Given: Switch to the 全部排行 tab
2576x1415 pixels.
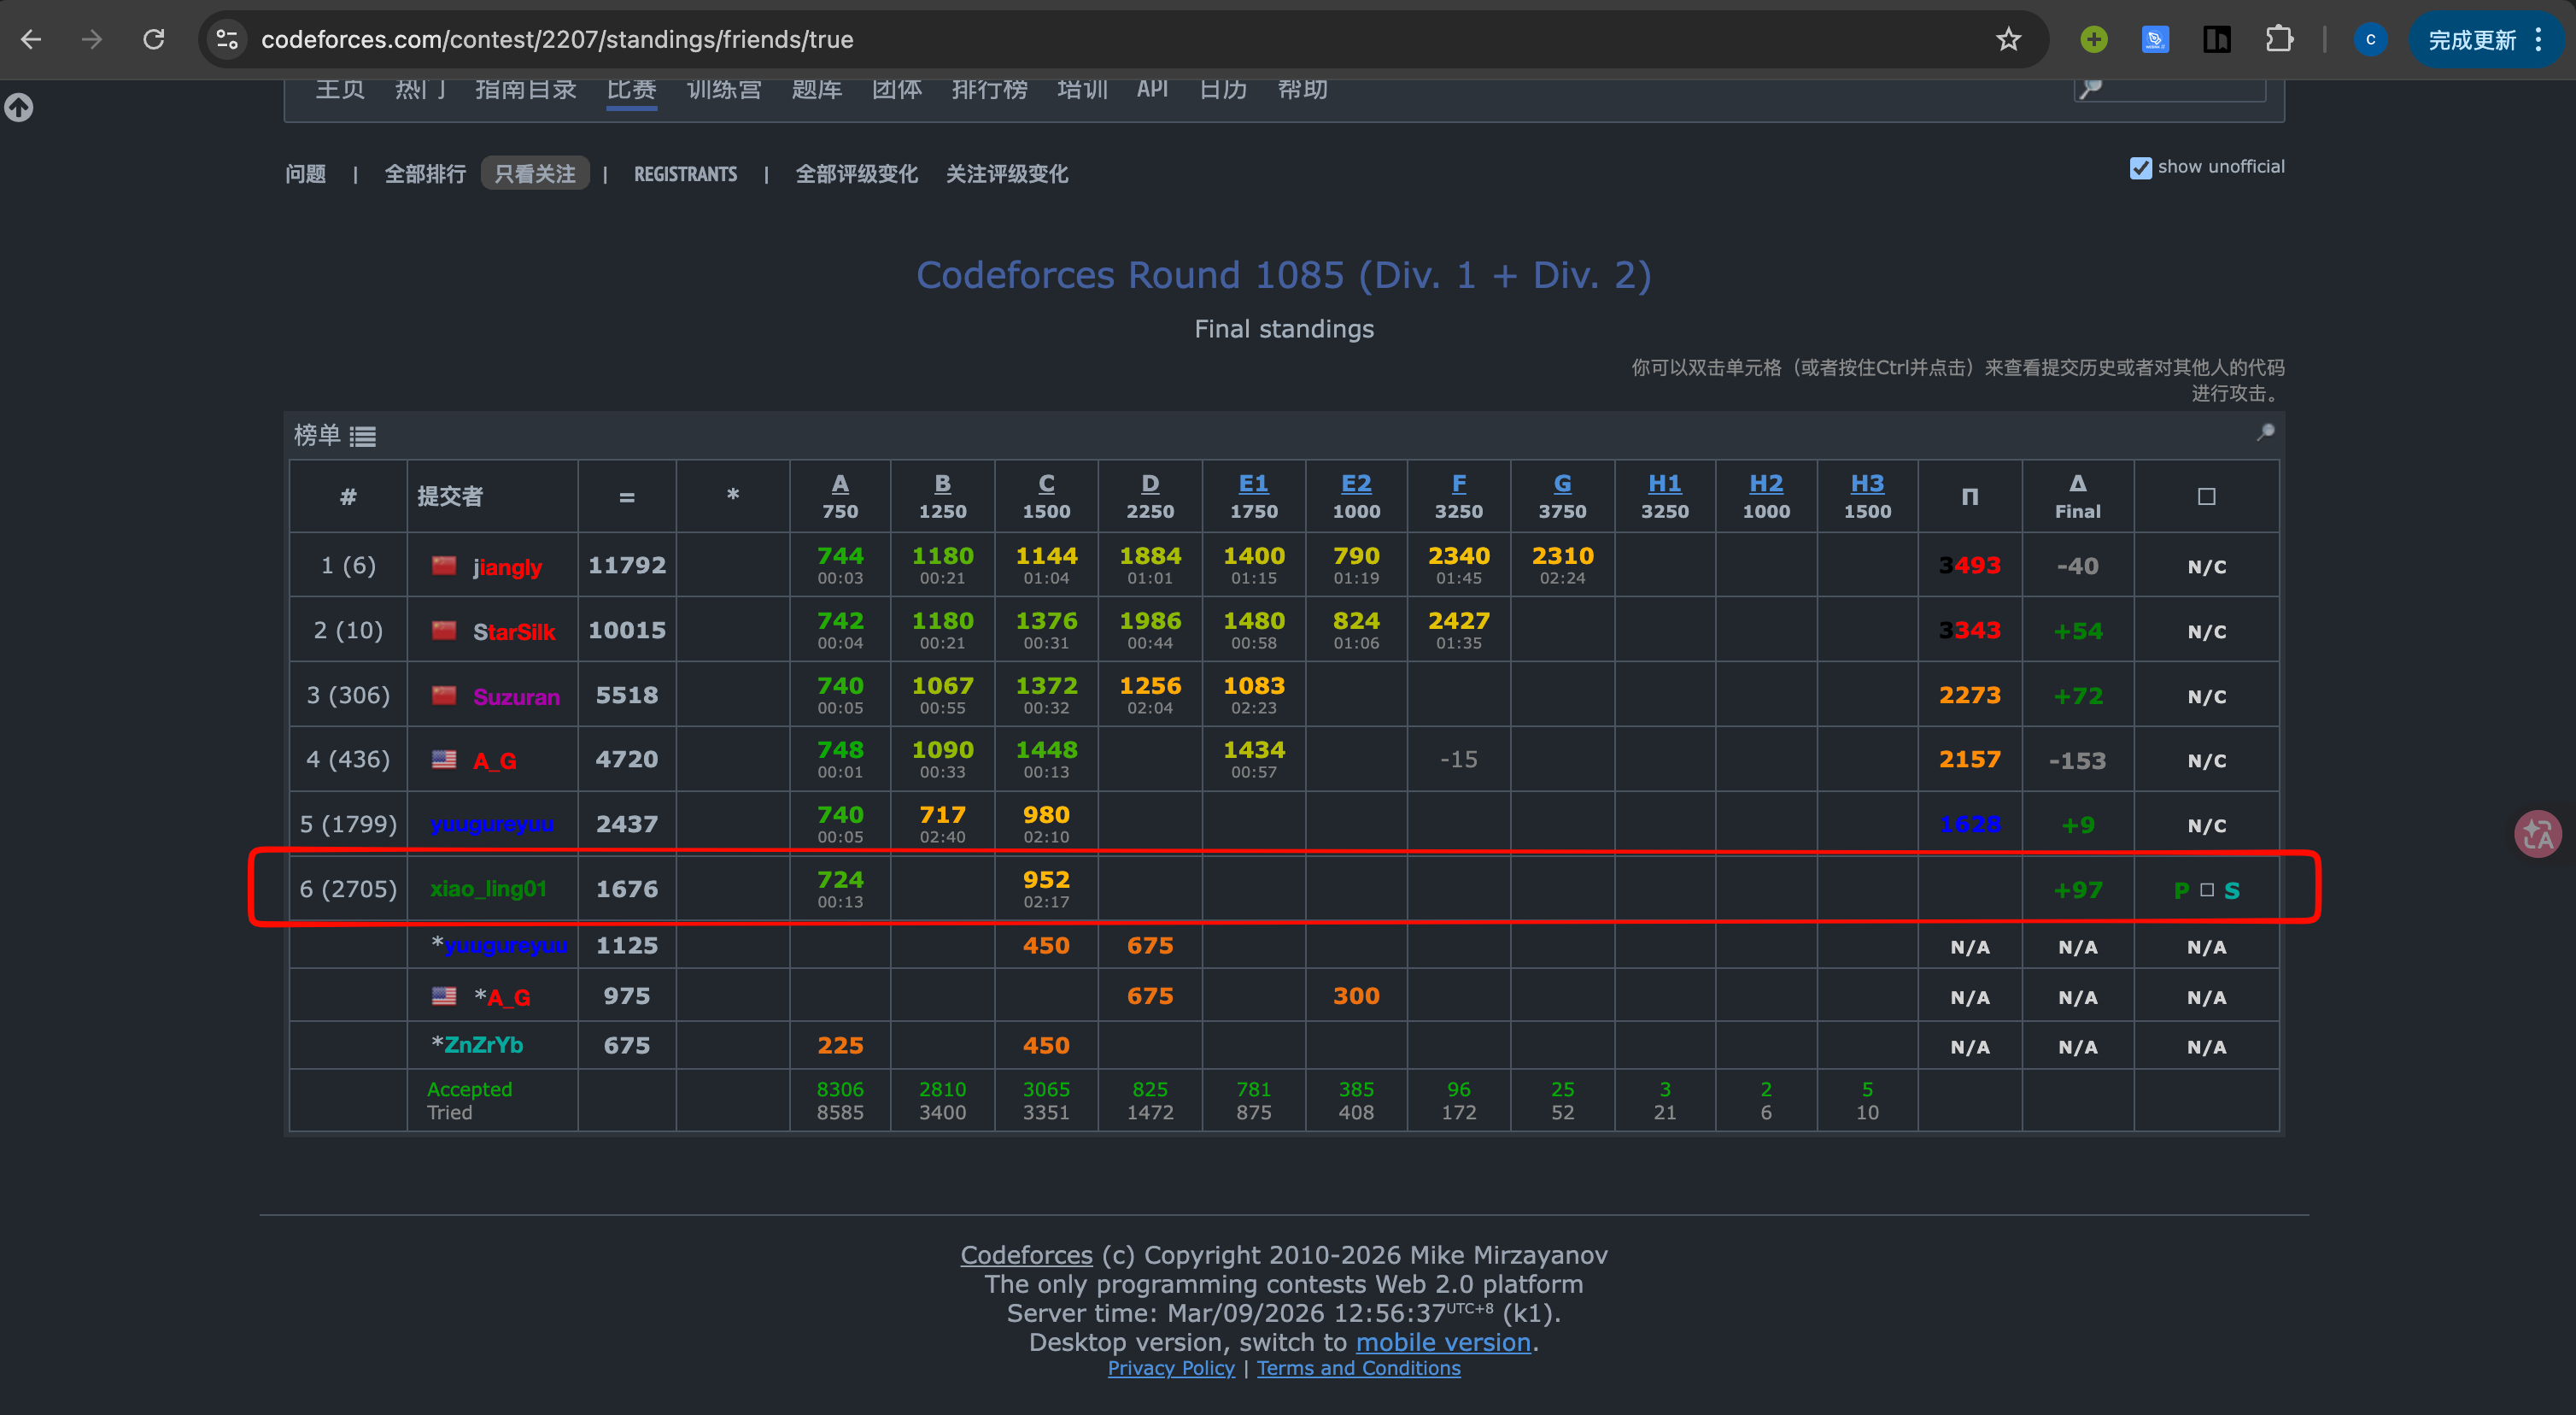Looking at the screenshot, I should pyautogui.click(x=425, y=174).
